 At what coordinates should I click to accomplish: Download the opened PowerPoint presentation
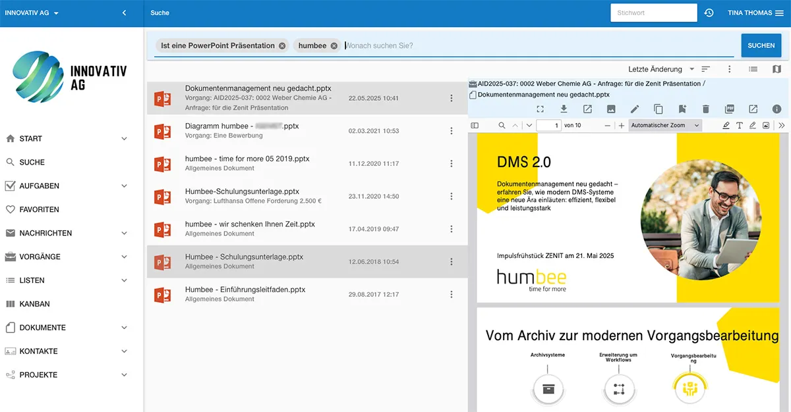click(x=564, y=109)
